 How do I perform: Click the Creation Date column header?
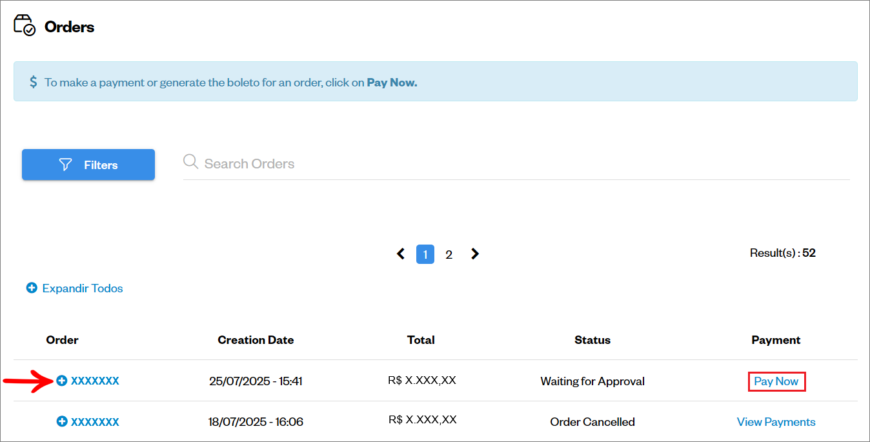[x=256, y=340]
